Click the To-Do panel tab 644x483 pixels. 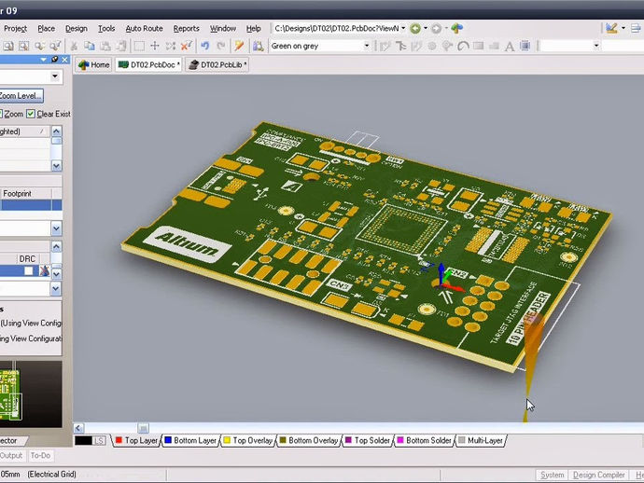coord(40,456)
